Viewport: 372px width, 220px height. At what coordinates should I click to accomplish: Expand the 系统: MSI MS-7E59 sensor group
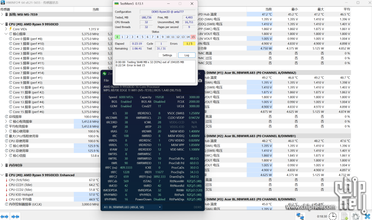2,14
